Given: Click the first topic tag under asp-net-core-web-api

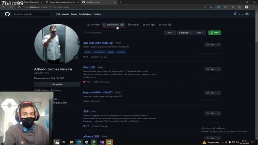Looking at the screenshot, I should (x=88, y=52).
